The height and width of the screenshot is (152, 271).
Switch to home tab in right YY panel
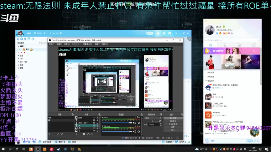coord(210,45)
